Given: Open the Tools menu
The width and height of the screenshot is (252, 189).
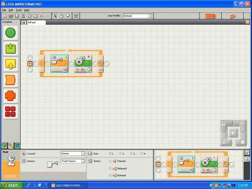Looking at the screenshot, I should click(19, 10).
